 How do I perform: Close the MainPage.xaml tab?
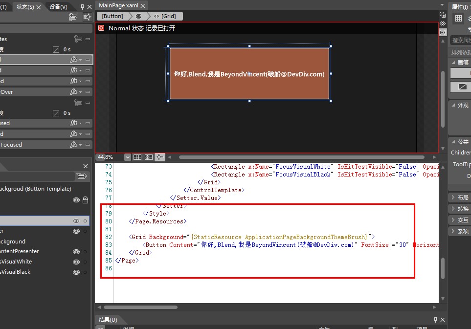click(143, 6)
